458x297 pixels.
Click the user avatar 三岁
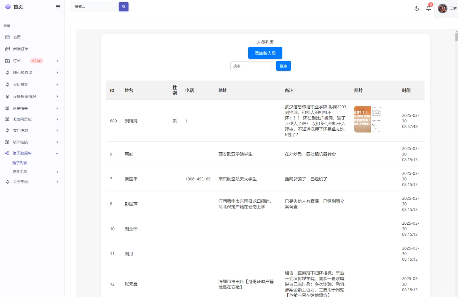[x=442, y=9]
